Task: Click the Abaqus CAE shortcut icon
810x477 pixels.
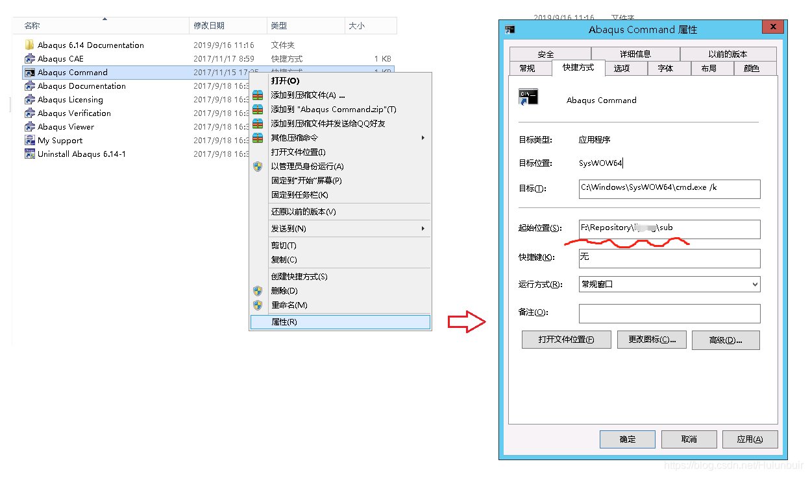Action: tap(29, 58)
